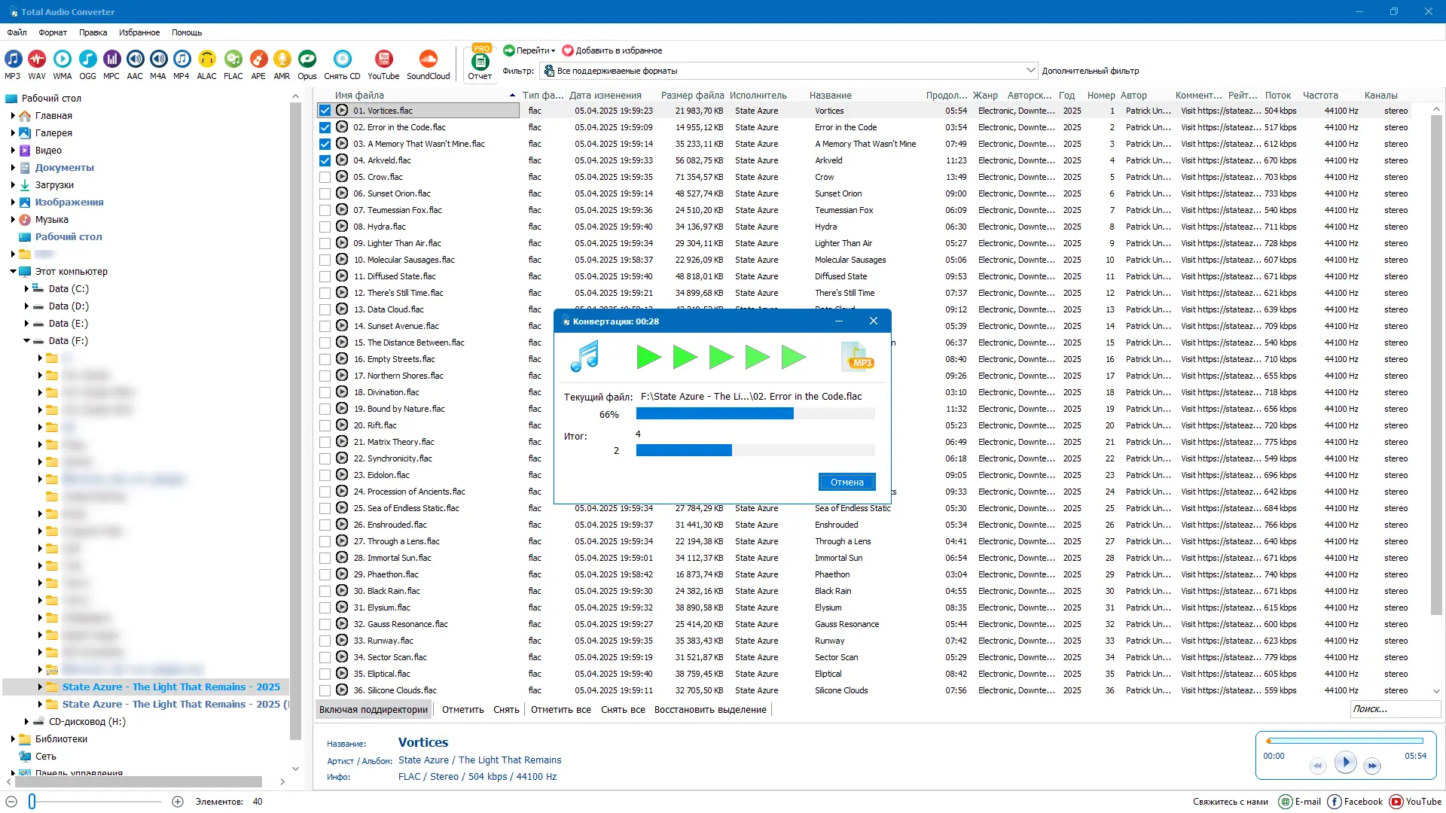Click the audio player seek bar

pyautogui.click(x=1345, y=741)
